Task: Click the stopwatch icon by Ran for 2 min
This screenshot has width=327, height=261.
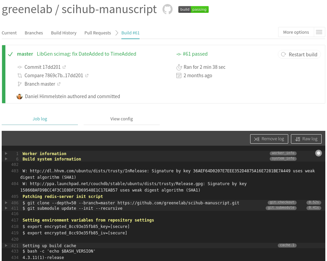Action: [x=179, y=67]
